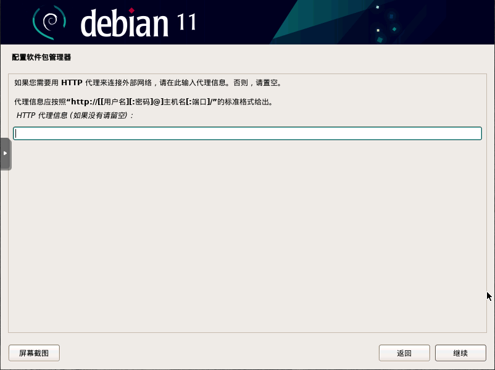The image size is (495, 370).
Task: Expand the side panel arrow handle
Action: coord(6,154)
